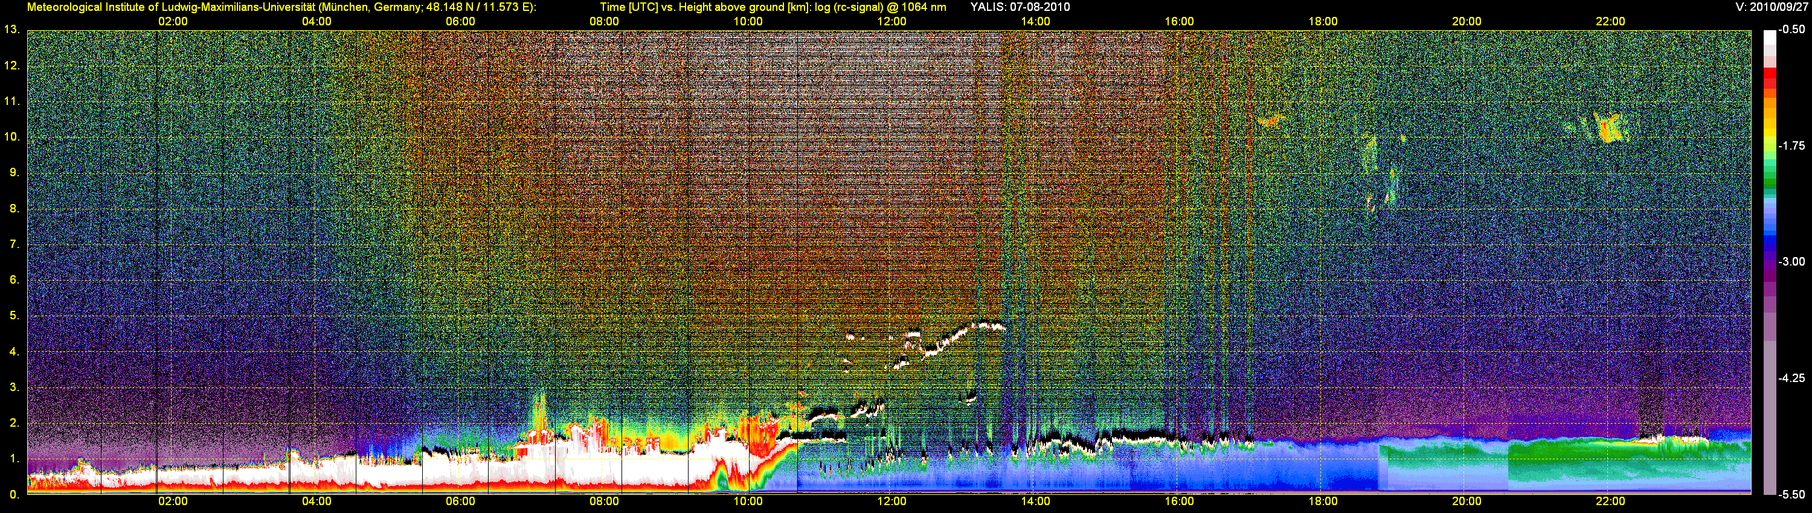Viewport: 1812px width, 513px height.
Task: Click the 7. km height axis label
Action: click(14, 244)
